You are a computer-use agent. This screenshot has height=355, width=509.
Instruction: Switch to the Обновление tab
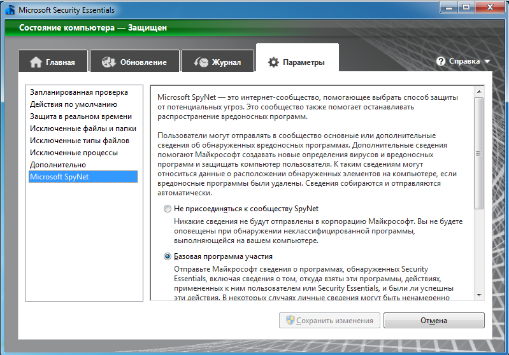pos(134,61)
